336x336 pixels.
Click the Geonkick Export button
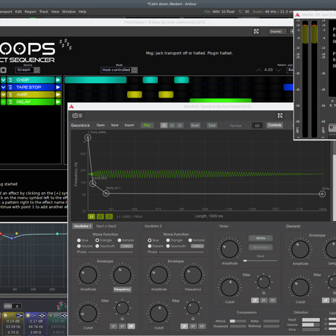pyautogui.click(x=129, y=125)
